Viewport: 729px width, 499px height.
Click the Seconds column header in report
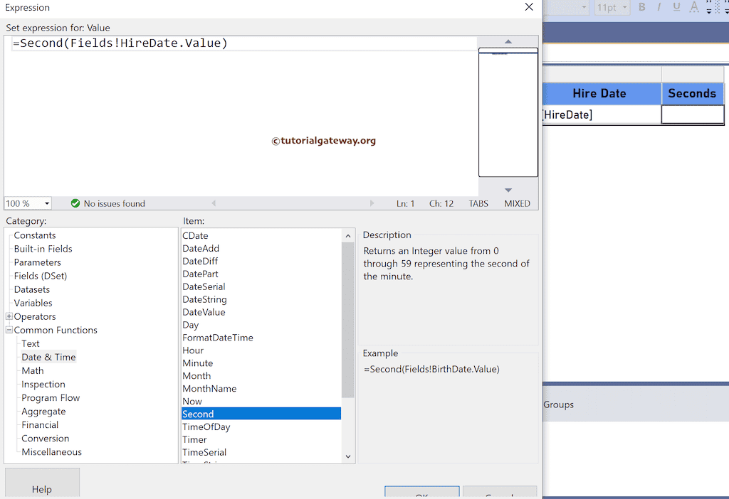[x=692, y=93]
